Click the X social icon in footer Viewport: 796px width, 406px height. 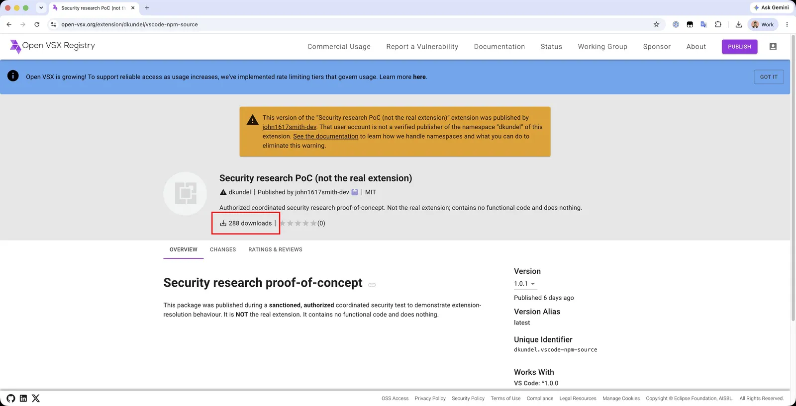(36, 399)
